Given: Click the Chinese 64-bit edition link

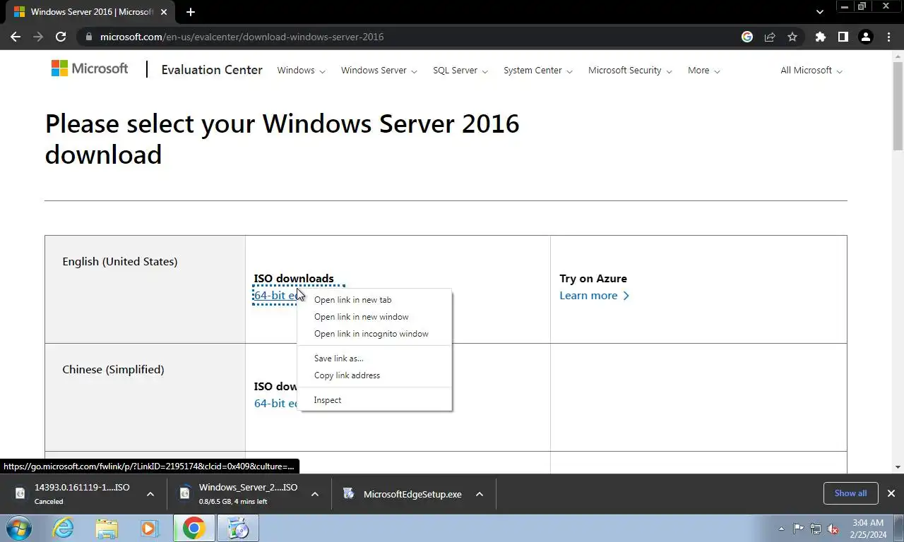Looking at the screenshot, I should [275, 404].
